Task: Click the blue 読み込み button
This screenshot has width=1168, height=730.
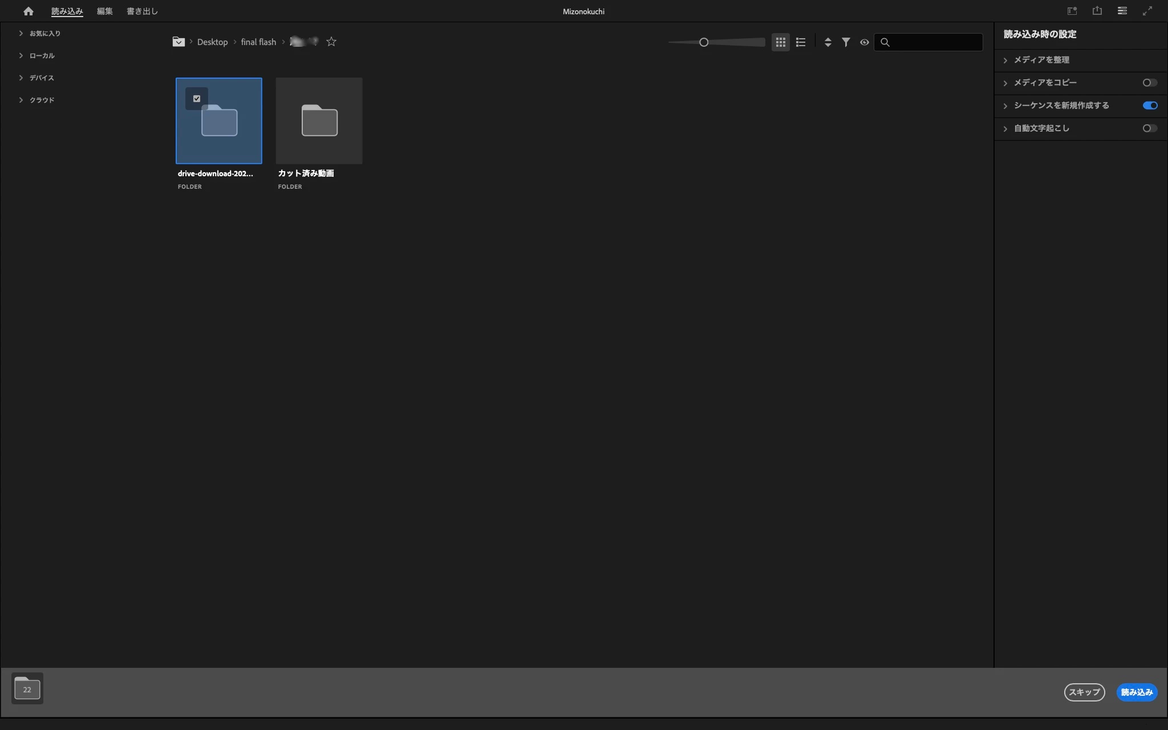Action: click(1137, 692)
